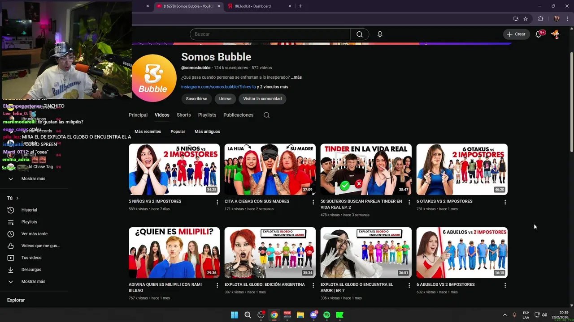Open the YouTube account avatar menu

coord(556,34)
